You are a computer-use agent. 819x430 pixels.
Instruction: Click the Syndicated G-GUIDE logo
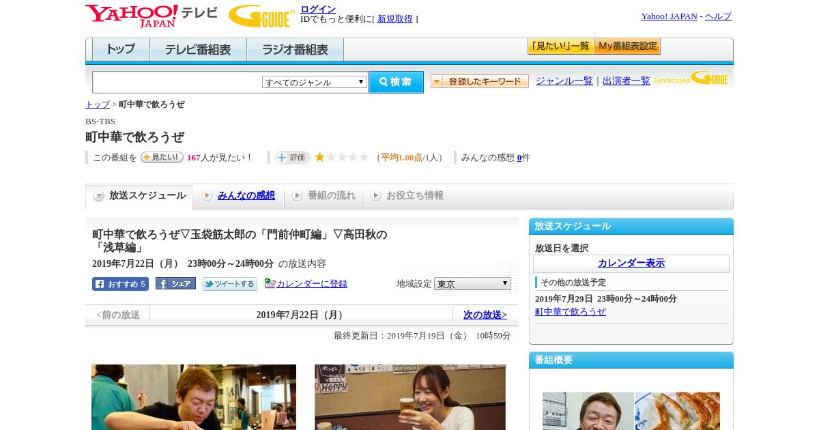pos(691,78)
